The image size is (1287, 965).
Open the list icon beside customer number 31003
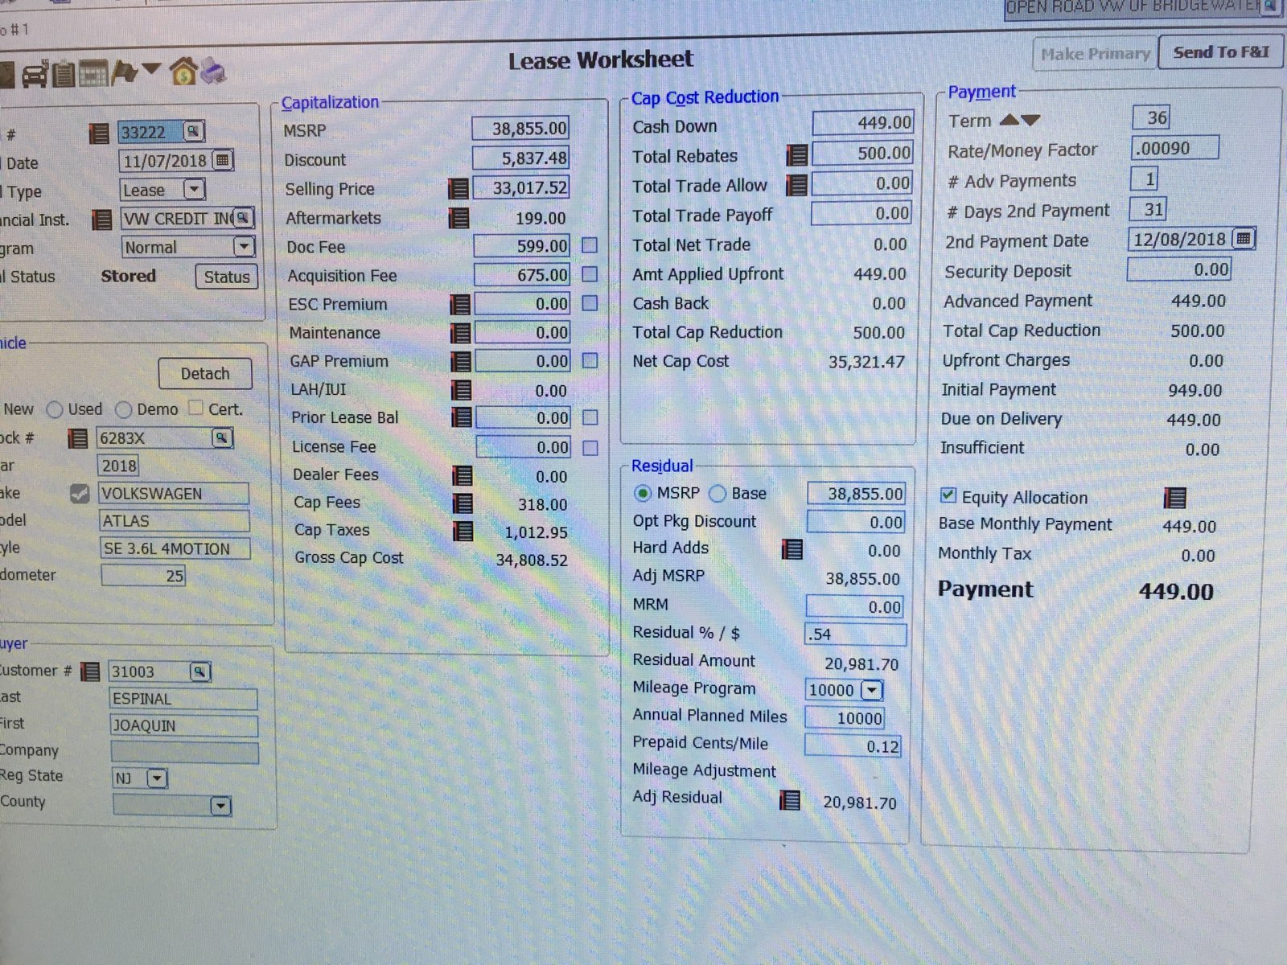pos(91,671)
